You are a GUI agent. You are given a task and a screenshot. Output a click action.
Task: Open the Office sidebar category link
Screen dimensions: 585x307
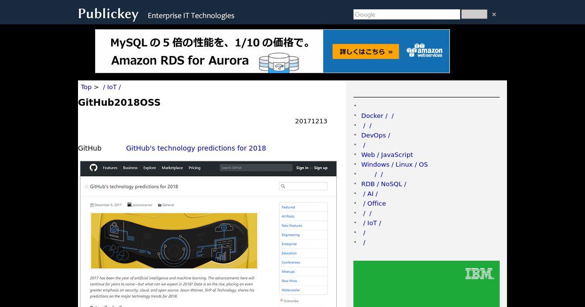(374, 204)
